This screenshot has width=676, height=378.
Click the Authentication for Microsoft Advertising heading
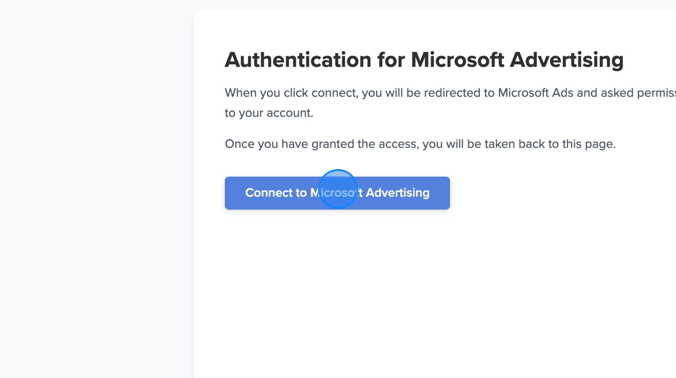[x=424, y=60]
